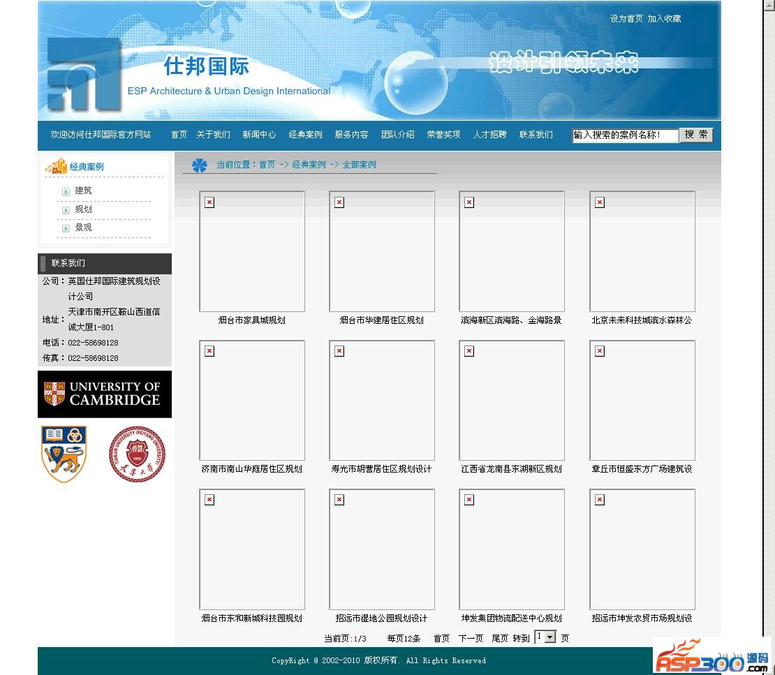Select 建筑 in the sidebar category list
The width and height of the screenshot is (775, 675).
[83, 191]
